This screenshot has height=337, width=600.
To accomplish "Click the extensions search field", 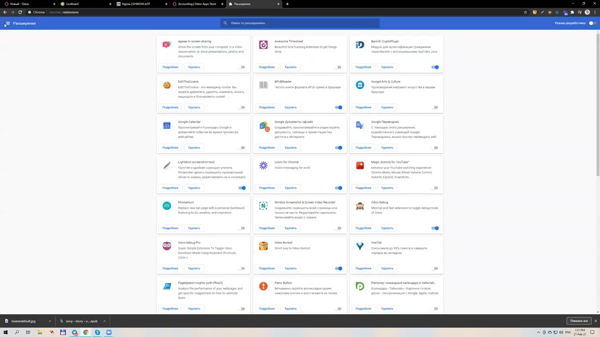I will tap(300, 23).
